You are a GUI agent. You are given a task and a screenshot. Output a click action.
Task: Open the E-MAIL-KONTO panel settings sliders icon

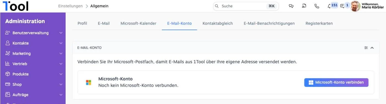pos(366,48)
